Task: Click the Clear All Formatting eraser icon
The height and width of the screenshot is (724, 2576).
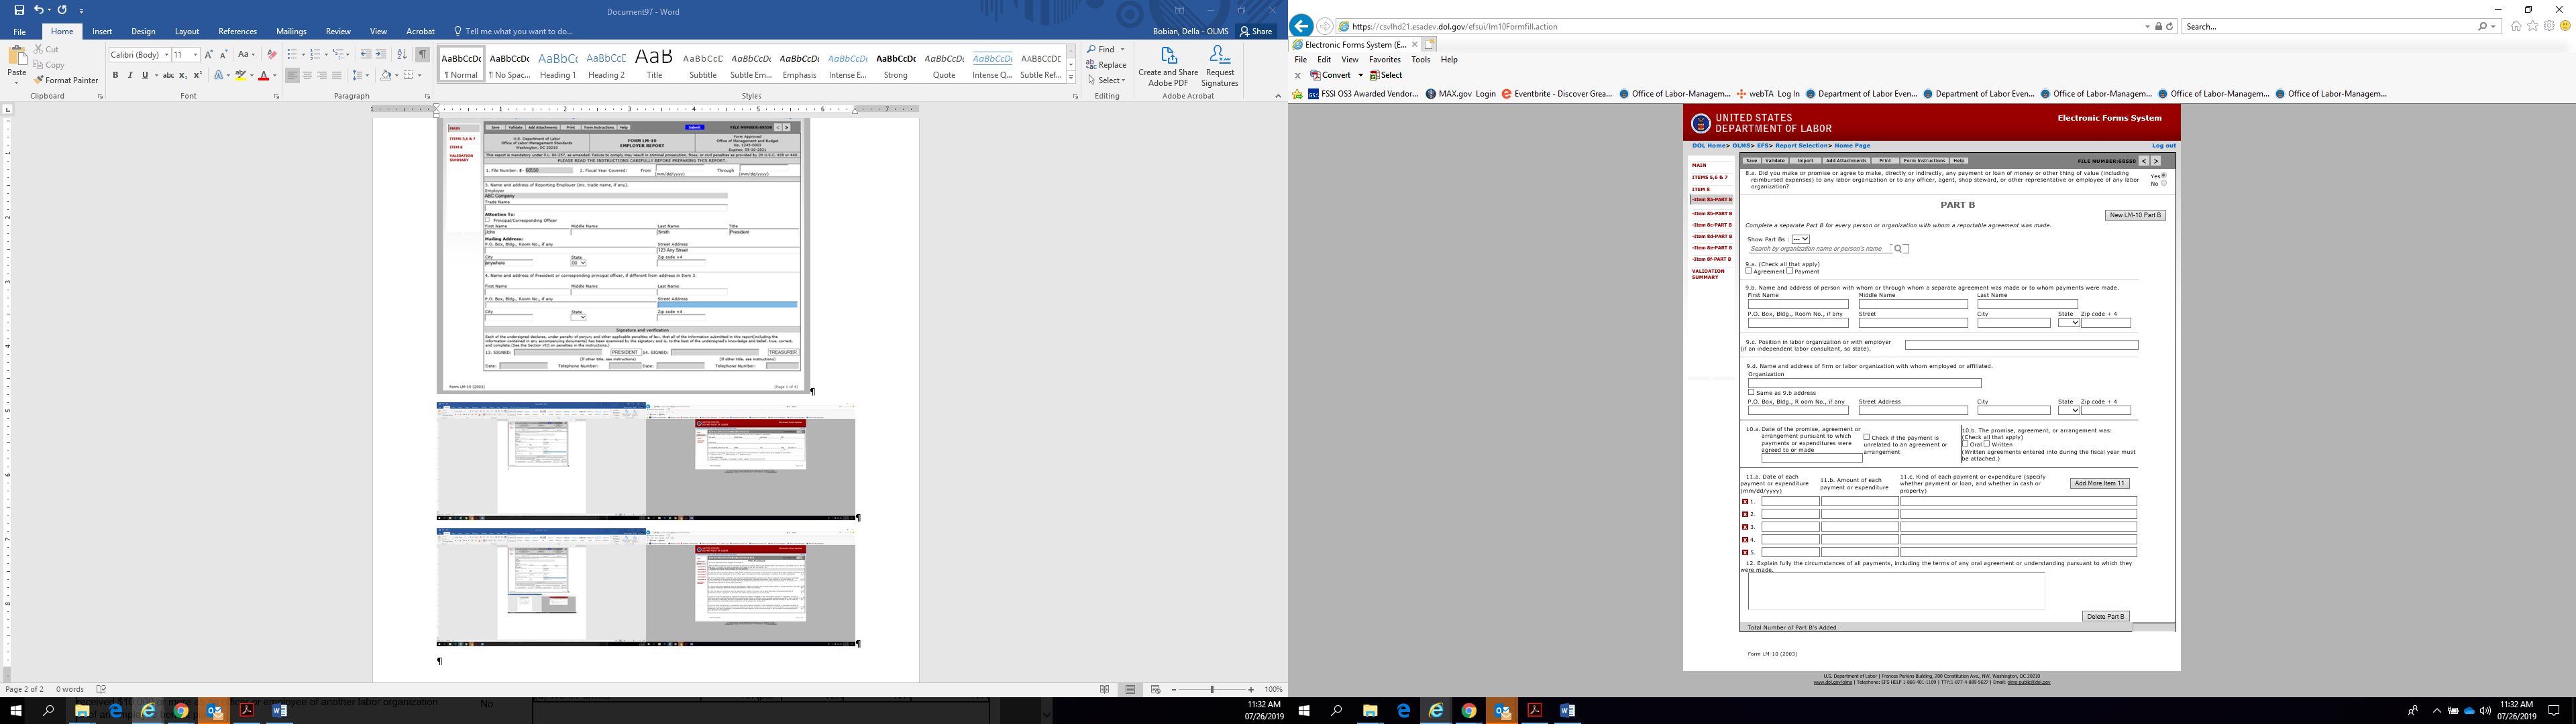Action: click(x=271, y=54)
